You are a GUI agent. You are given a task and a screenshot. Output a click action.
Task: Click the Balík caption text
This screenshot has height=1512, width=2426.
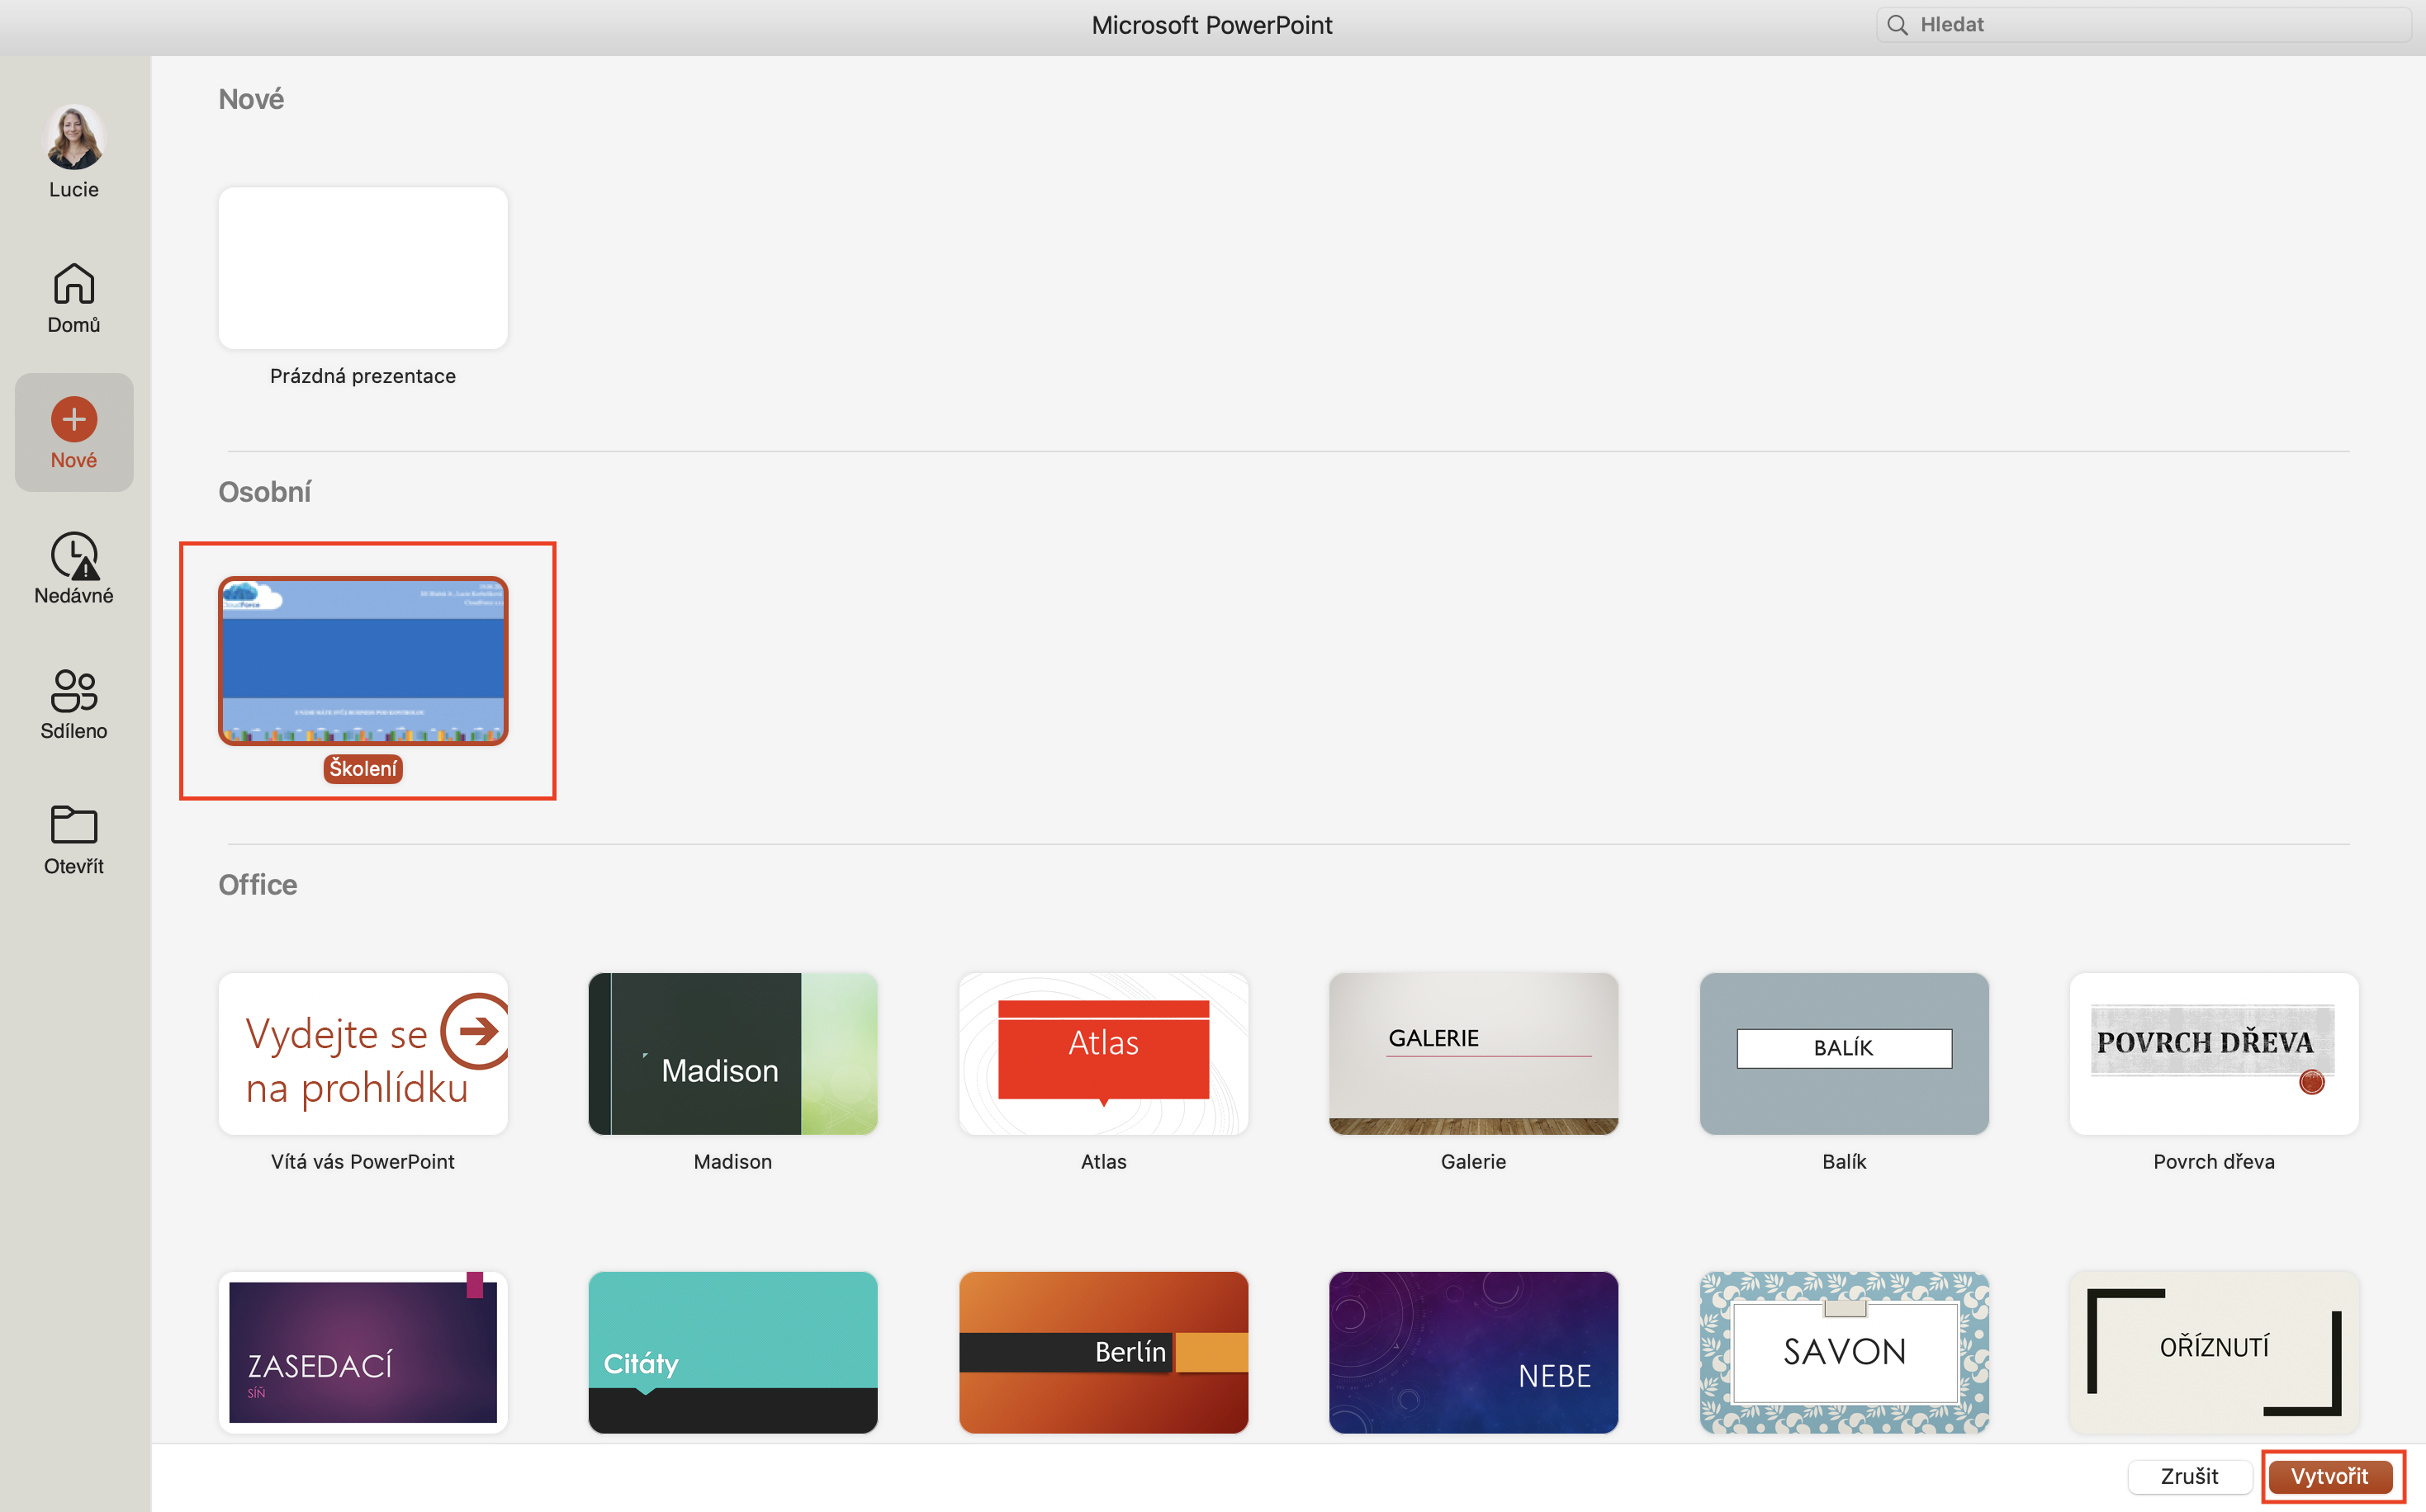(x=1844, y=1162)
